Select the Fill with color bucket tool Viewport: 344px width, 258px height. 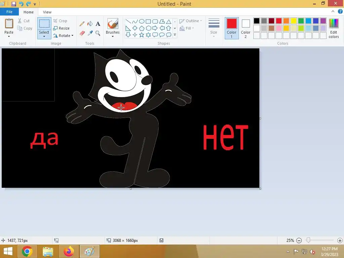[90, 24]
